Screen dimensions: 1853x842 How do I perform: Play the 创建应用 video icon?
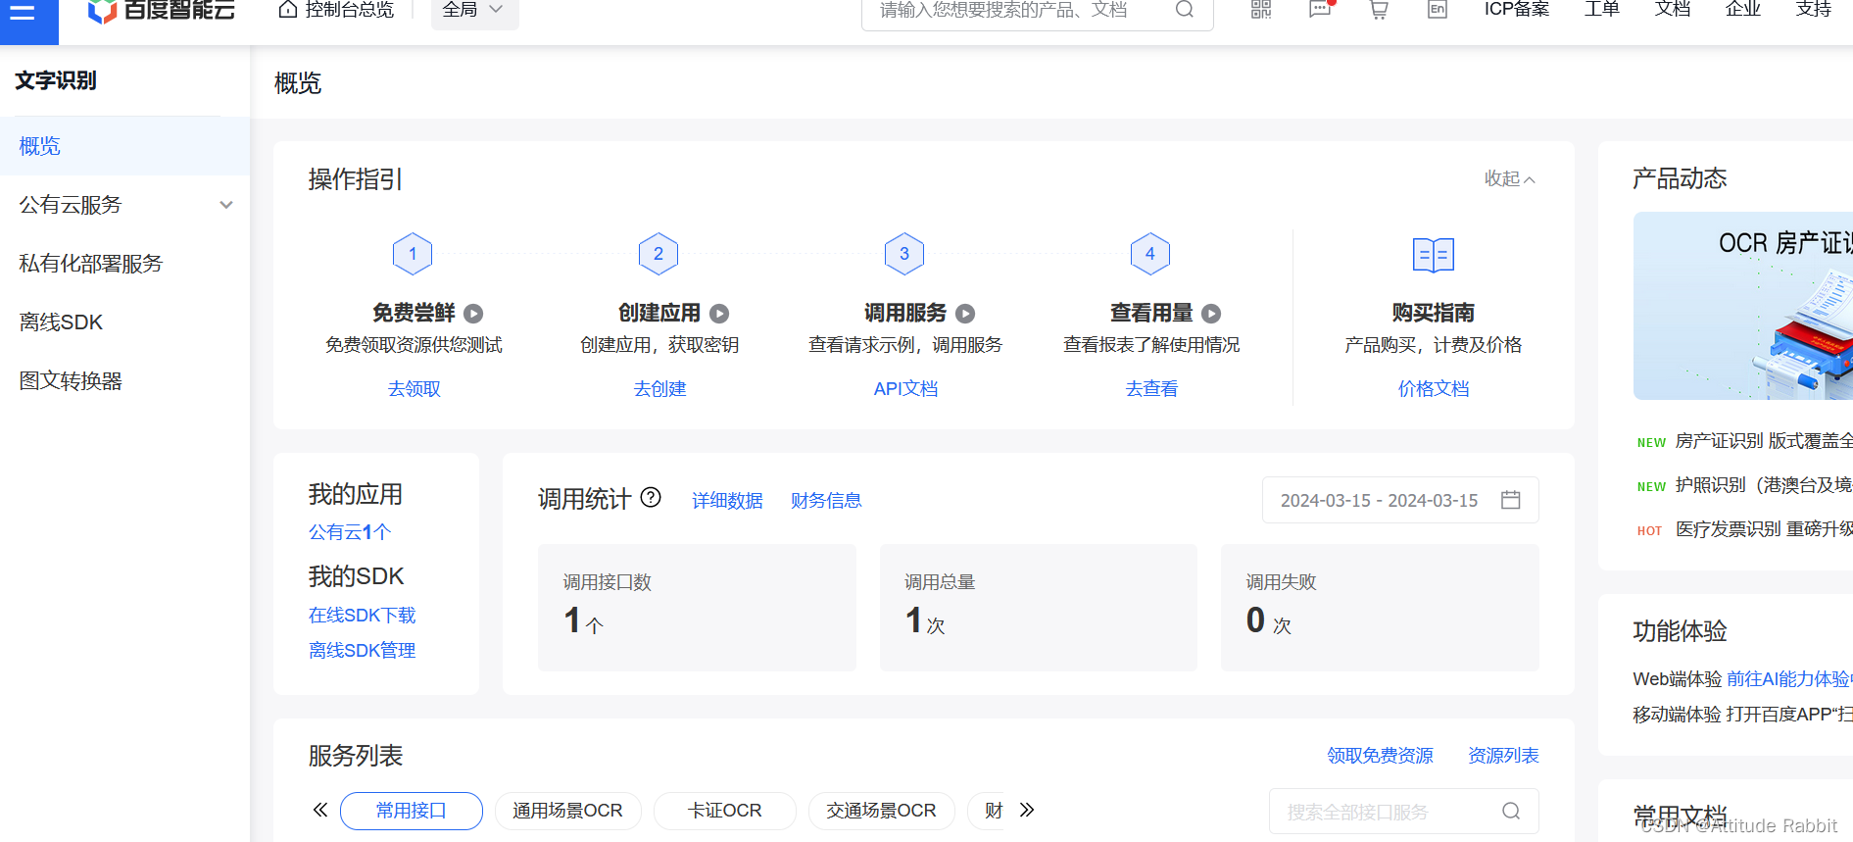719,314
